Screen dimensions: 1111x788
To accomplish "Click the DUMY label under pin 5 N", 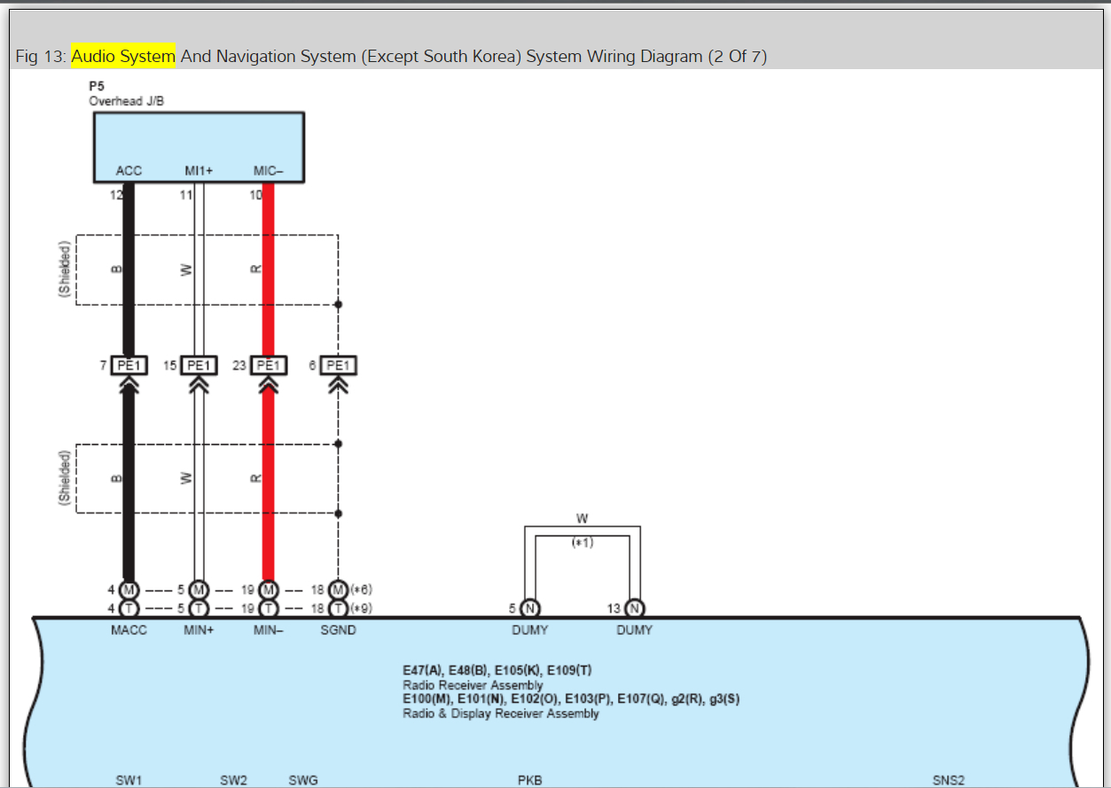I will pyautogui.click(x=529, y=630).
